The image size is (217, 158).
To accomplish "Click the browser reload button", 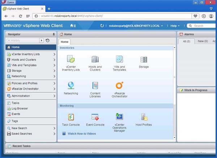I will (x=21, y=16).
